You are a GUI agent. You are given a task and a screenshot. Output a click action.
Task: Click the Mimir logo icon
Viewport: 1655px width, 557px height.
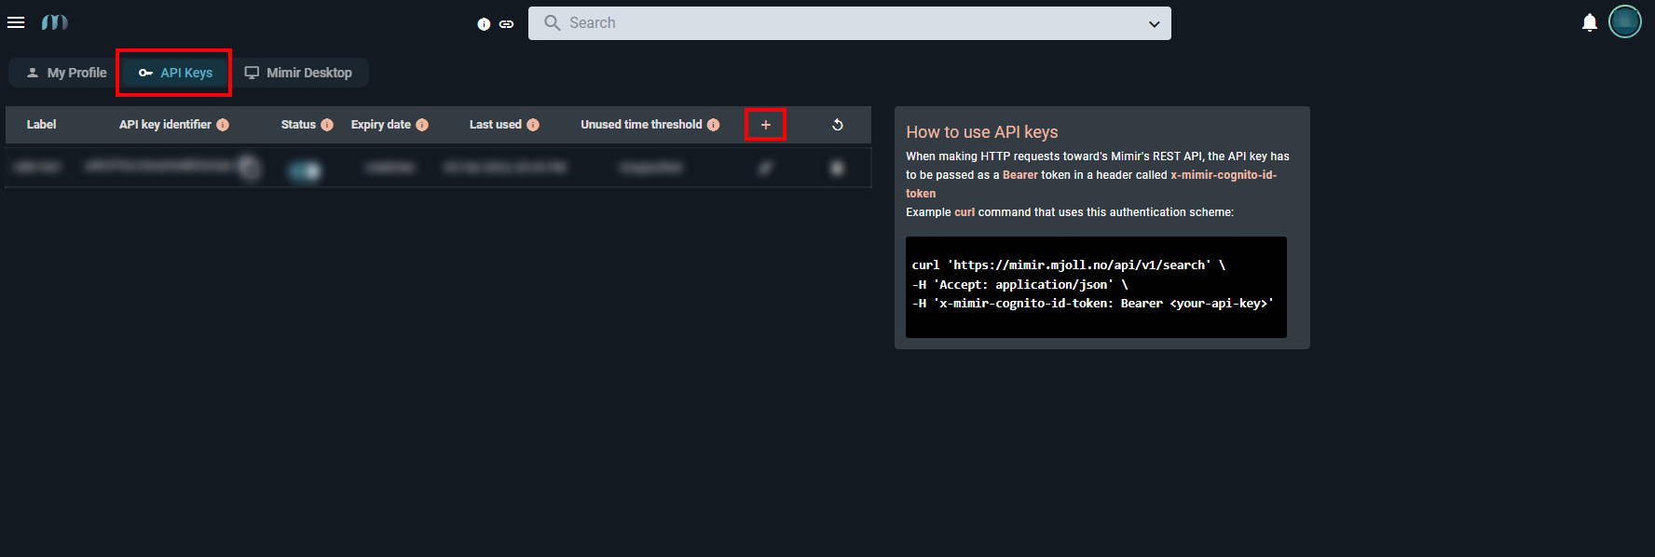[55, 22]
